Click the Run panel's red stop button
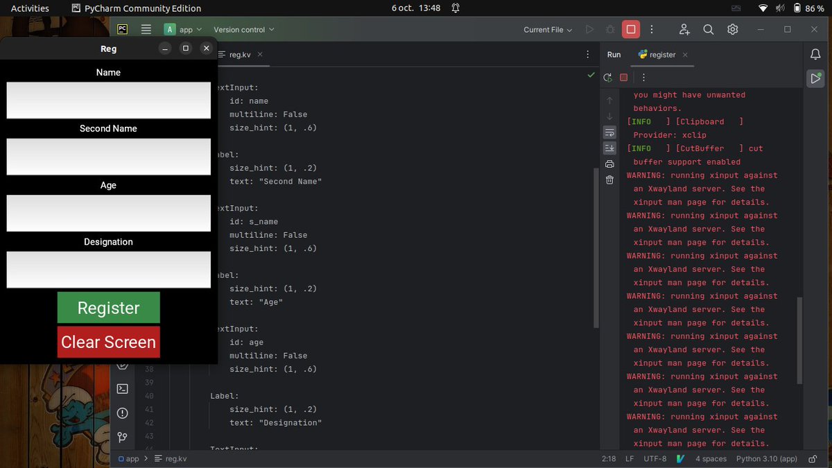The image size is (832, 468). coord(623,78)
